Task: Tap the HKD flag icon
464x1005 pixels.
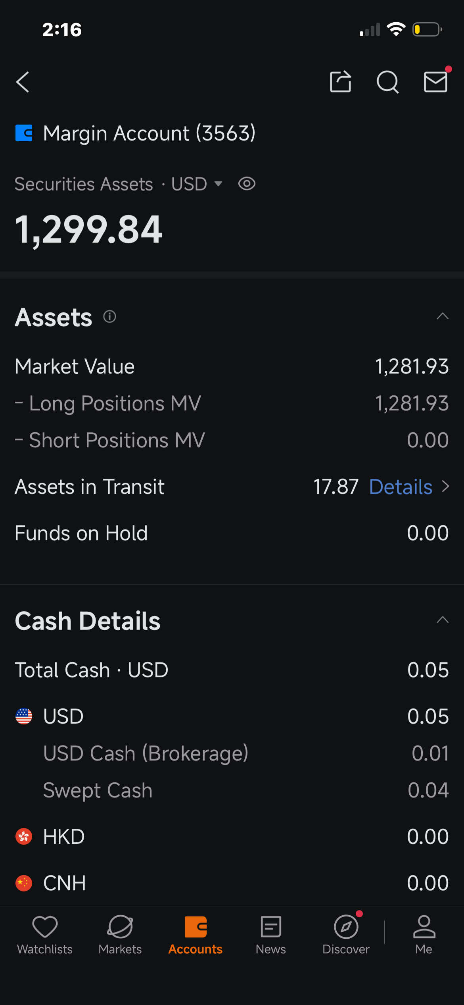Action: [x=24, y=837]
